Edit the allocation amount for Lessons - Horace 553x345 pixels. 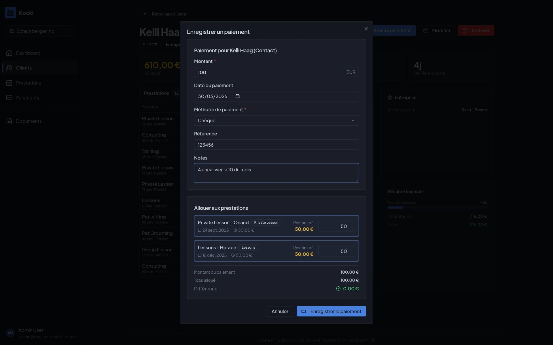tap(336, 251)
